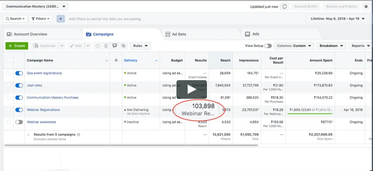373x171 pixels.
Task: Open the Rules dropdown
Action: click(x=140, y=46)
